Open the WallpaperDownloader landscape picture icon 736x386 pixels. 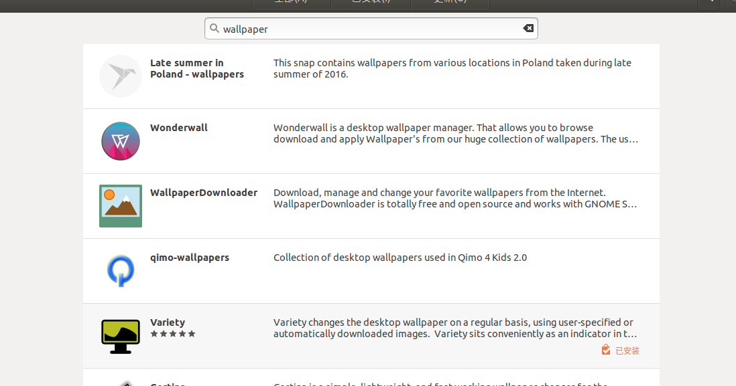coord(121,206)
